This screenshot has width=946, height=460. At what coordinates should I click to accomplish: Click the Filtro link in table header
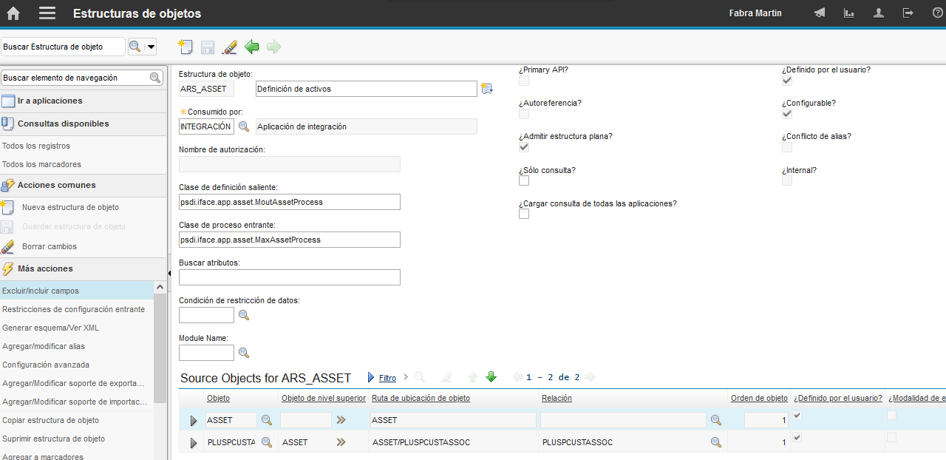pos(387,378)
